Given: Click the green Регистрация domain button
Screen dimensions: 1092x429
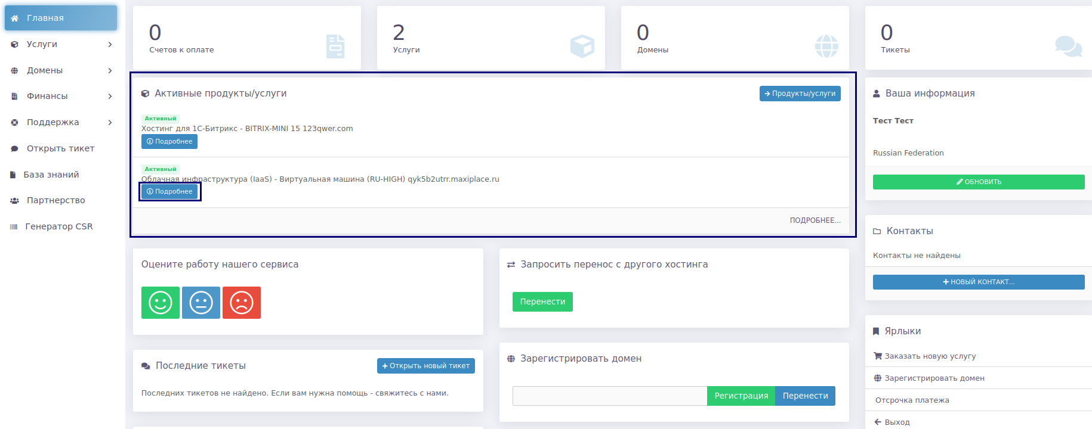Looking at the screenshot, I should coord(741,396).
